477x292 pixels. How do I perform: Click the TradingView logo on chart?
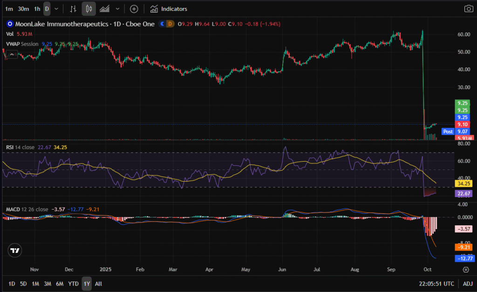coord(15,251)
